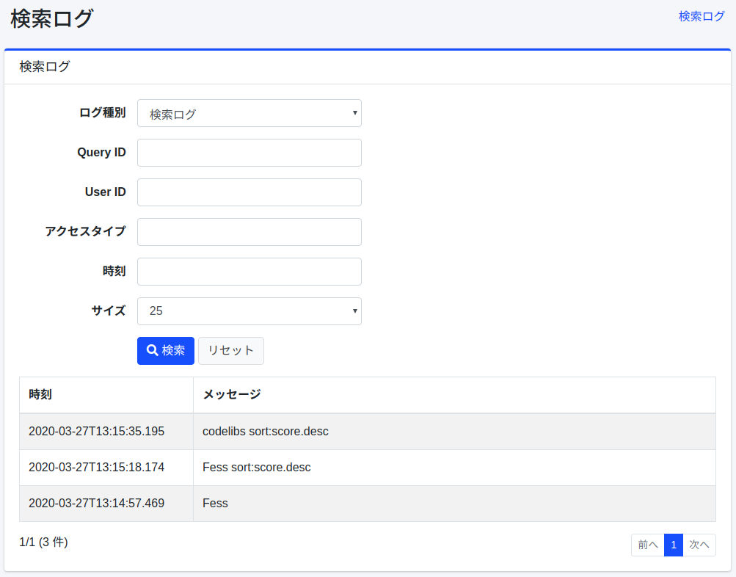Go to next page with 次へ
The image size is (736, 577).
699,545
